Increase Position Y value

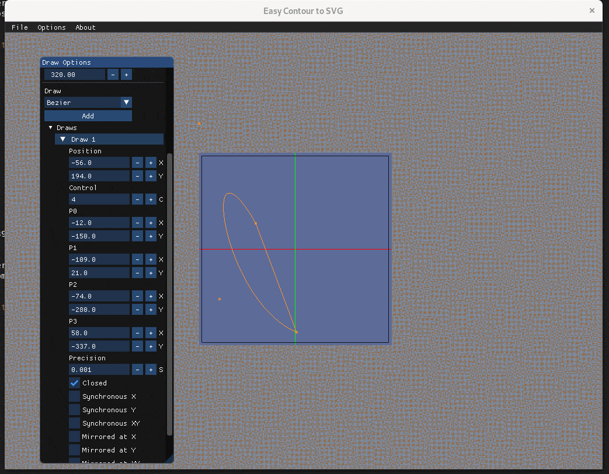coord(151,176)
